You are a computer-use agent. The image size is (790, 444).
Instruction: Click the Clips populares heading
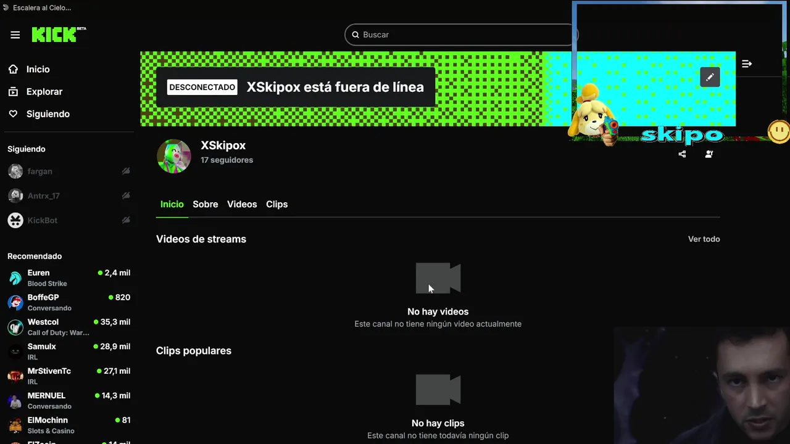pos(194,351)
